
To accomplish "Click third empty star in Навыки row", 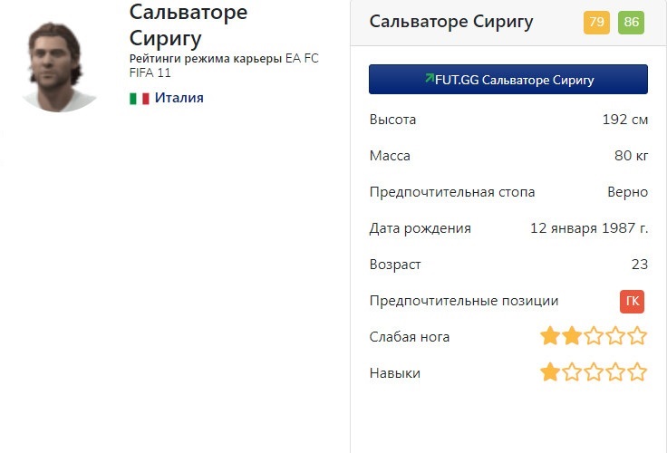I will click(x=594, y=372).
